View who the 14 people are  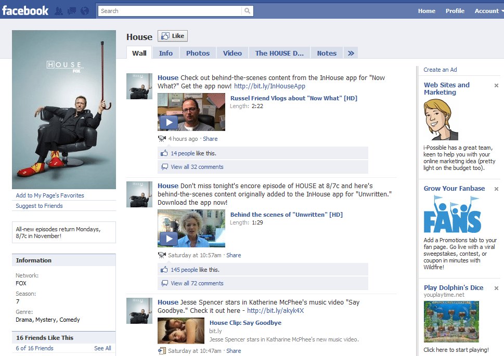click(183, 153)
